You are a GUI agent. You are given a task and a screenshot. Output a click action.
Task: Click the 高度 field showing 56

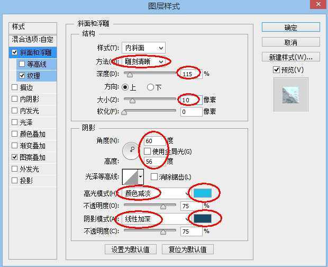tap(155, 162)
